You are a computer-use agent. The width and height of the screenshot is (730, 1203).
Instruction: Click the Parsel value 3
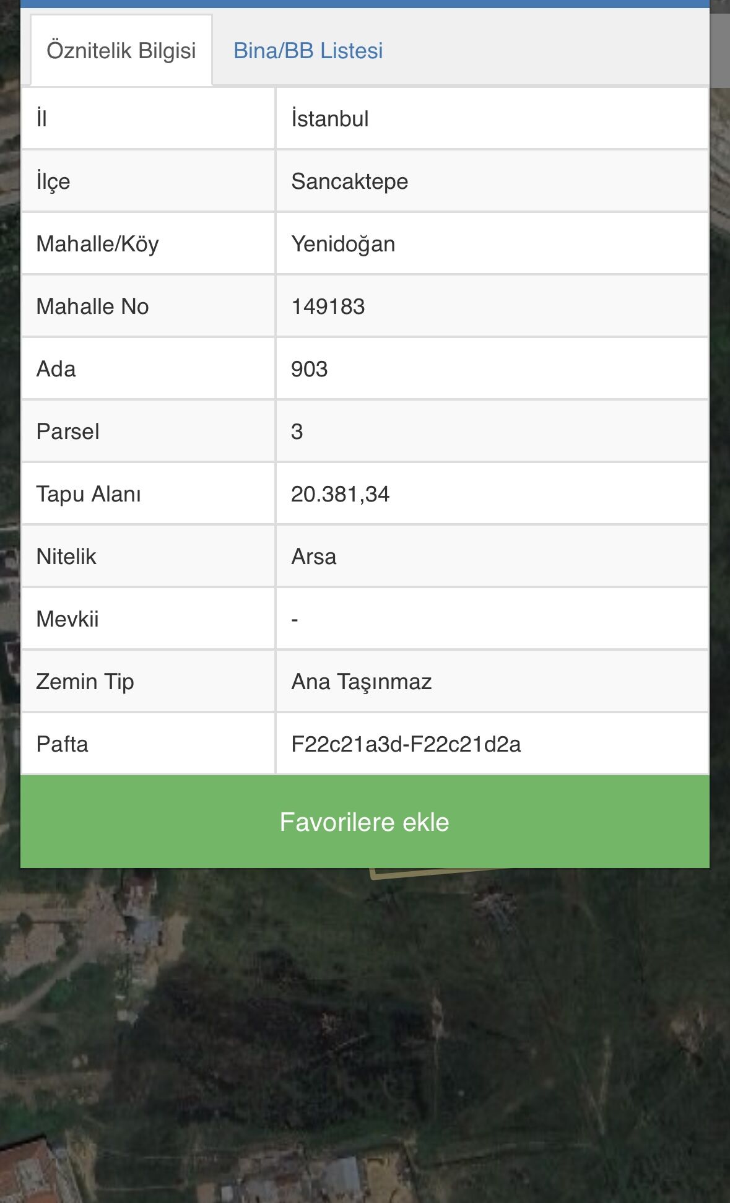[x=297, y=432]
